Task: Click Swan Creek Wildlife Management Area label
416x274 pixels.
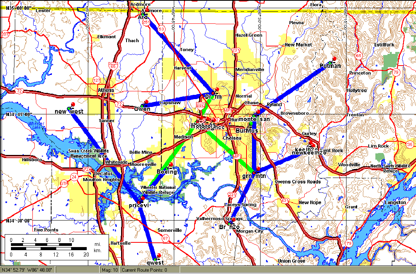Action: tap(88, 153)
